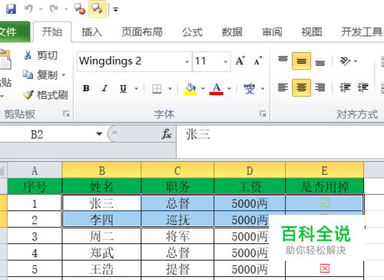Switch to the 插入 ribbon tab
Screen dimensions: 384x280
pos(91,32)
